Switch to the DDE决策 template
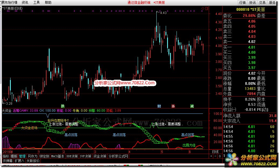Screen dimensions: 279x168 pyautogui.click(x=72, y=156)
